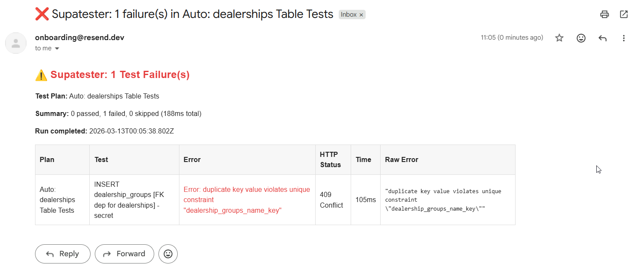Open the more options three-dot menu
639x275 pixels.
click(624, 38)
